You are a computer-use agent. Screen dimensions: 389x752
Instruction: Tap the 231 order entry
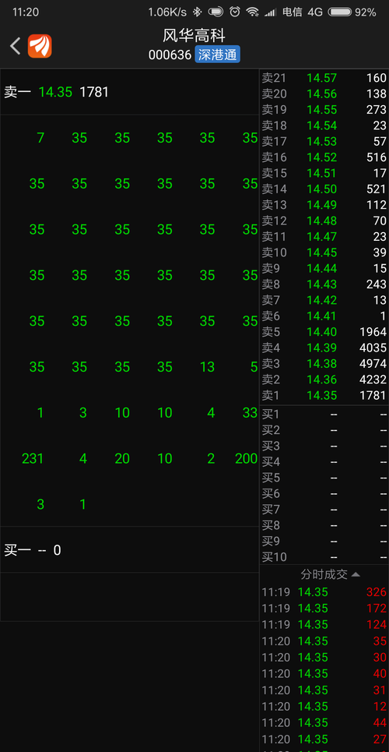[33, 459]
